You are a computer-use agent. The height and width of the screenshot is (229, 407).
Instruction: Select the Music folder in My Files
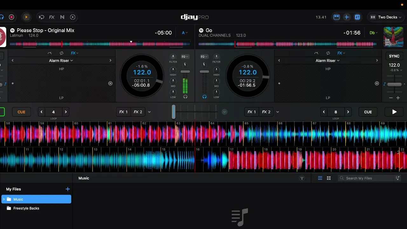click(x=36, y=199)
